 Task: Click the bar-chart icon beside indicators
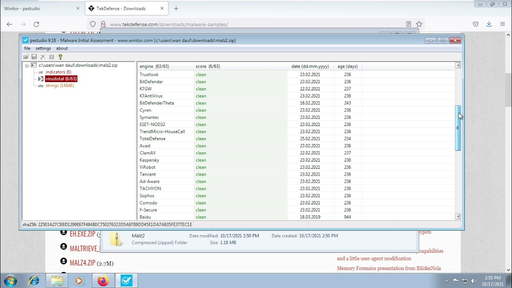click(41, 72)
